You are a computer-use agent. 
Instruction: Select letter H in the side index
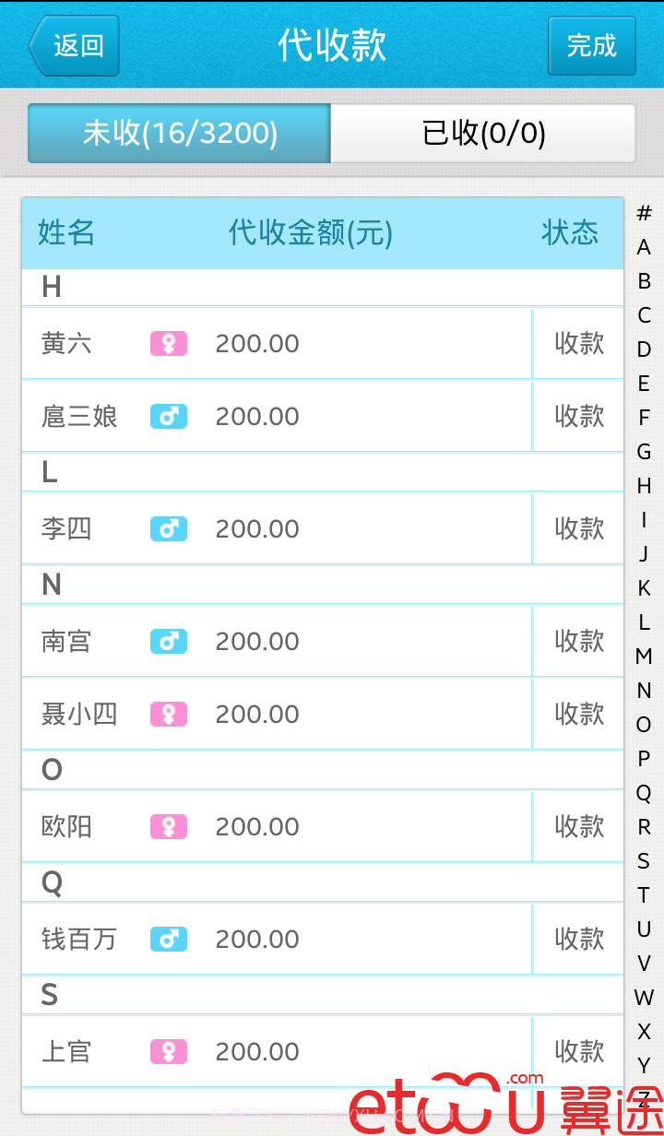(644, 486)
